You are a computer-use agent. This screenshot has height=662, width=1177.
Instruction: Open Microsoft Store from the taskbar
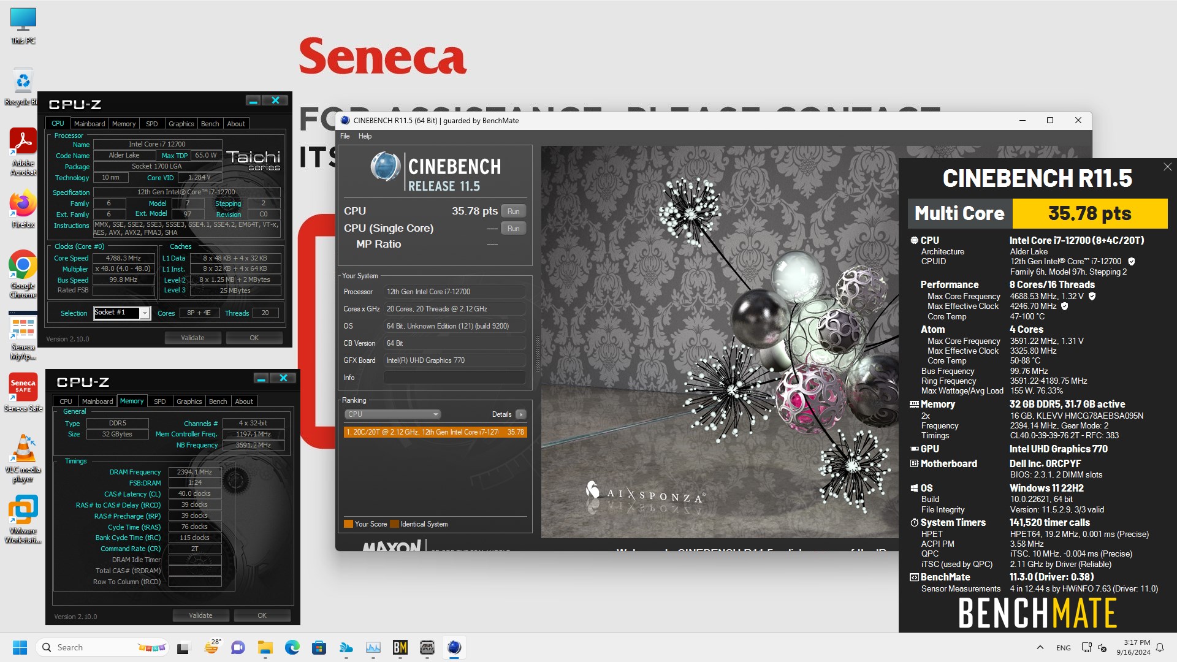click(319, 647)
